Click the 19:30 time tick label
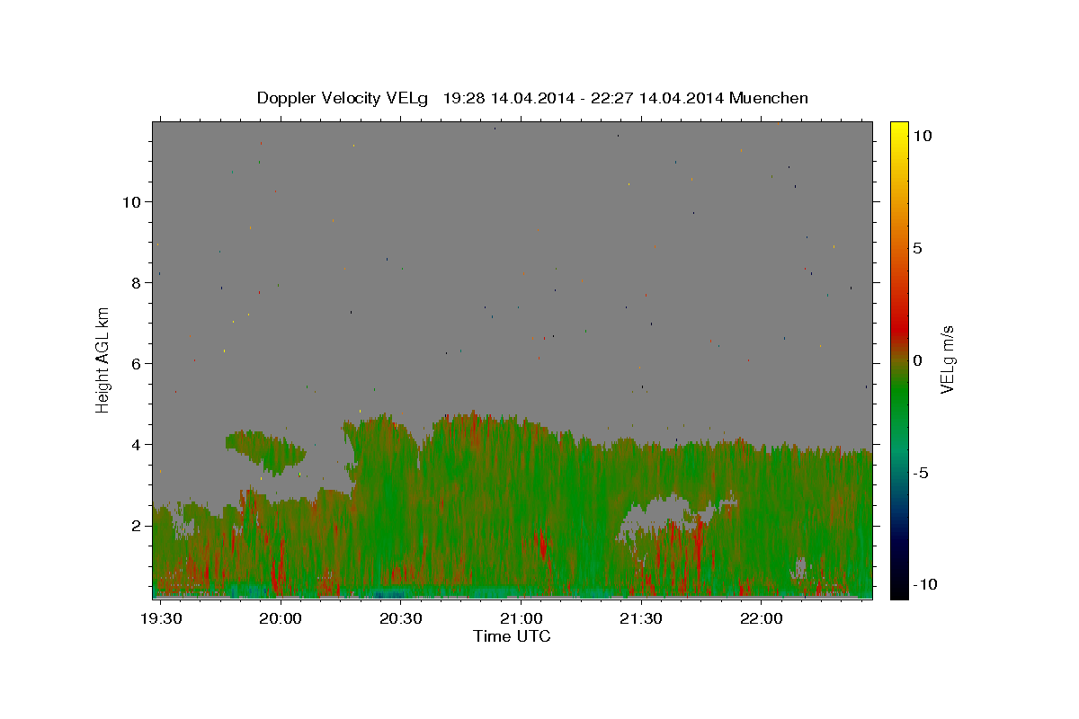1079x719 pixels. (x=163, y=618)
